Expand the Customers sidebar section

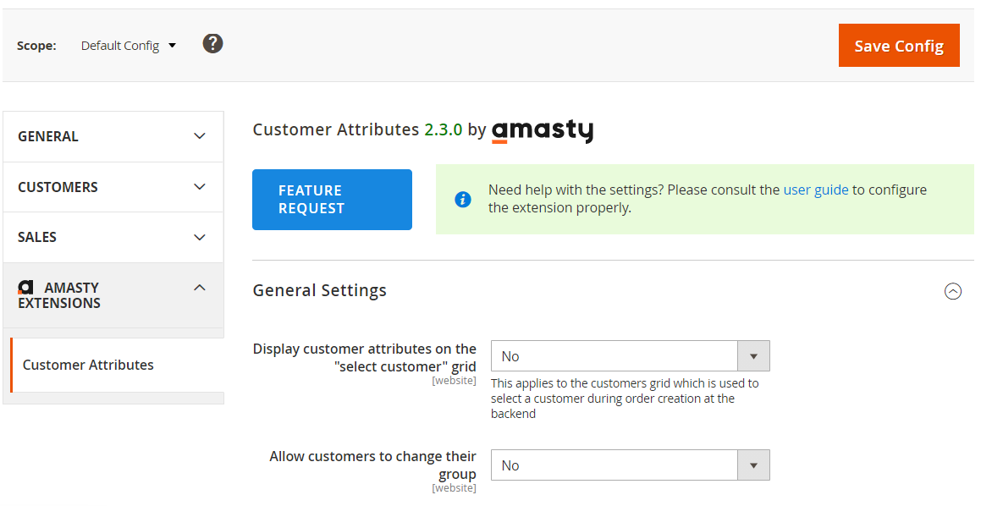(x=113, y=187)
